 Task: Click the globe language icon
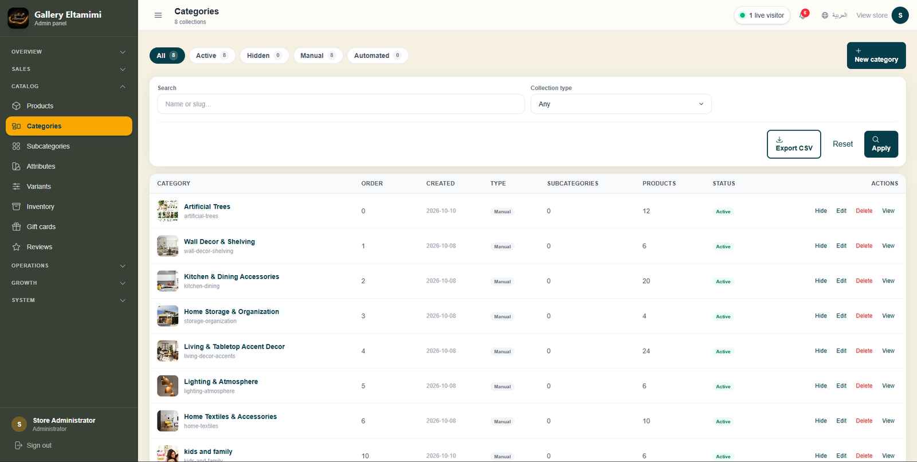pos(825,15)
